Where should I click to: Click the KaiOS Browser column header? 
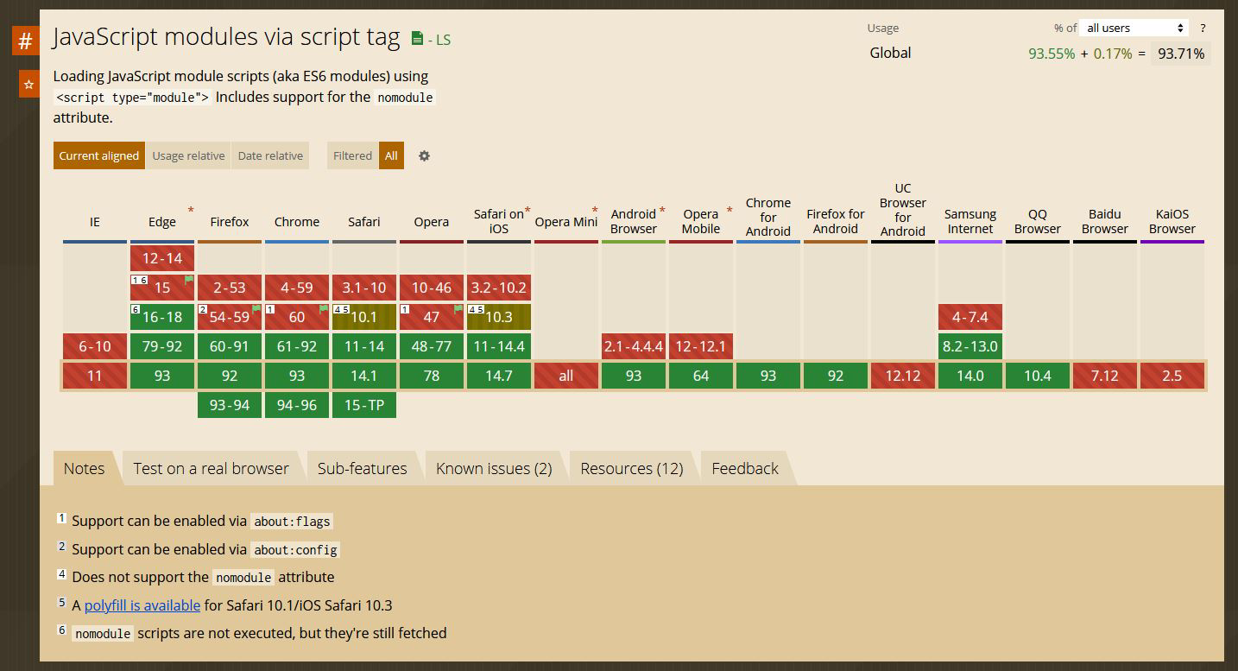[1172, 221]
